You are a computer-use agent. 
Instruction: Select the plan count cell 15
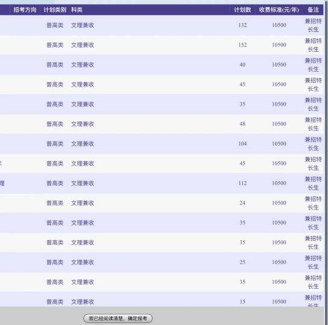tap(243, 302)
